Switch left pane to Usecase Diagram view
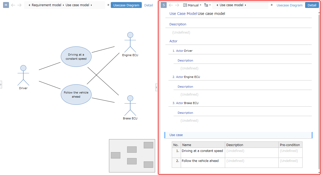The width and height of the screenshot is (321, 175). coord(126,5)
